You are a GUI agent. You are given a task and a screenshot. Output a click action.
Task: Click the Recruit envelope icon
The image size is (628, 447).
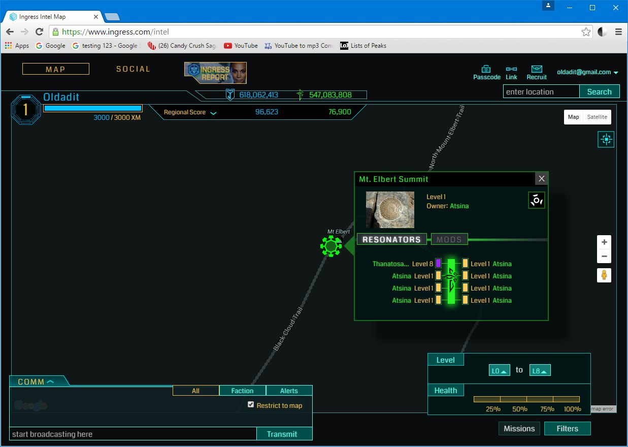[537, 69]
